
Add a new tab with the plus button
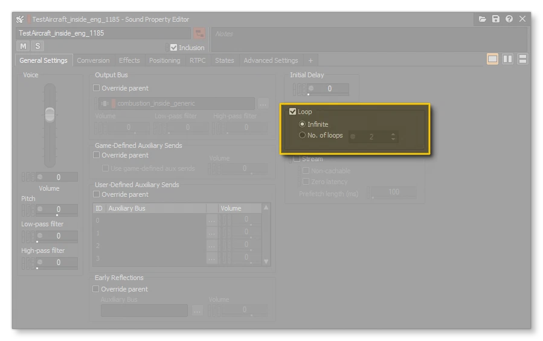tap(310, 60)
